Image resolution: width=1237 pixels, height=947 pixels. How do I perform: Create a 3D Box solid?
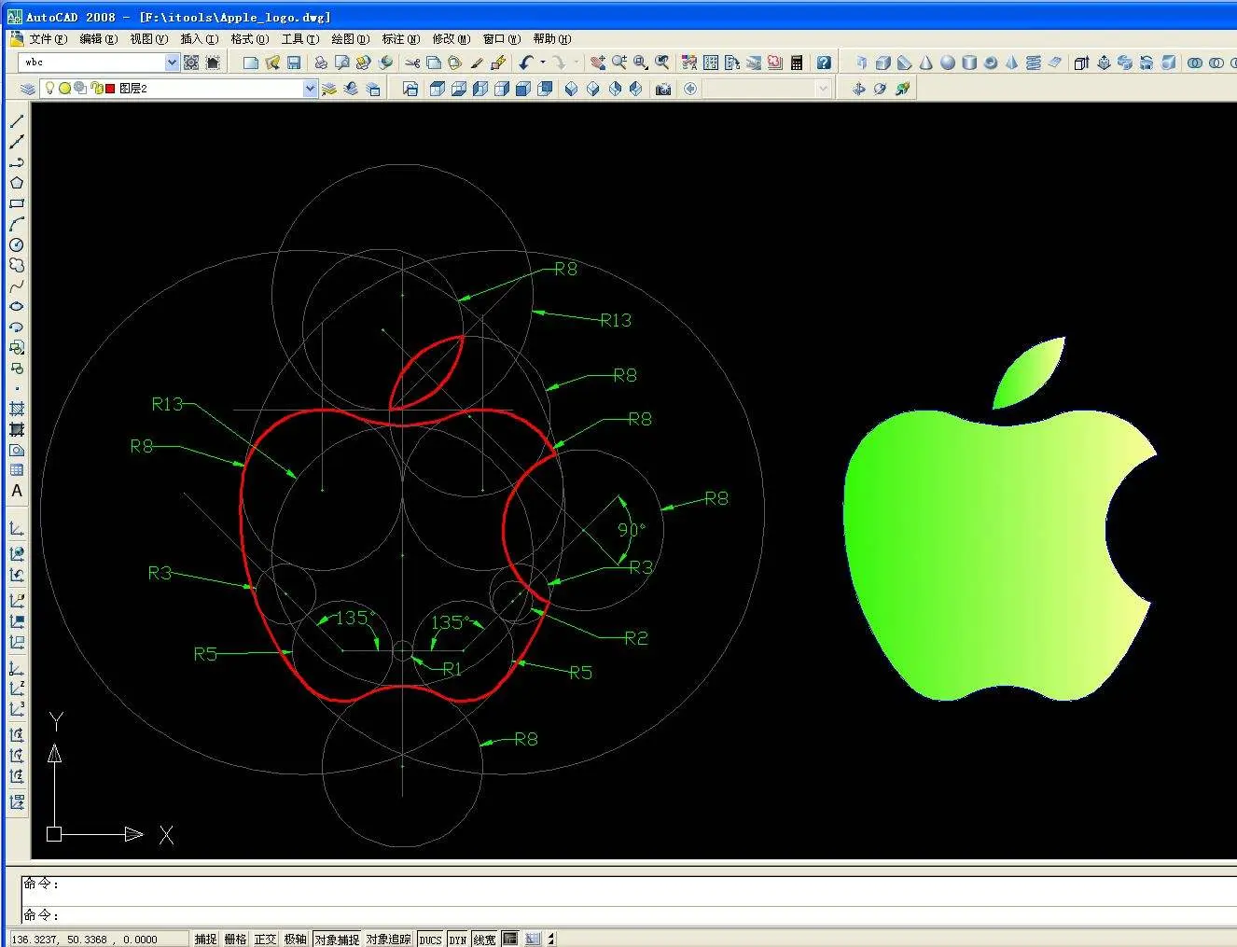(x=883, y=63)
